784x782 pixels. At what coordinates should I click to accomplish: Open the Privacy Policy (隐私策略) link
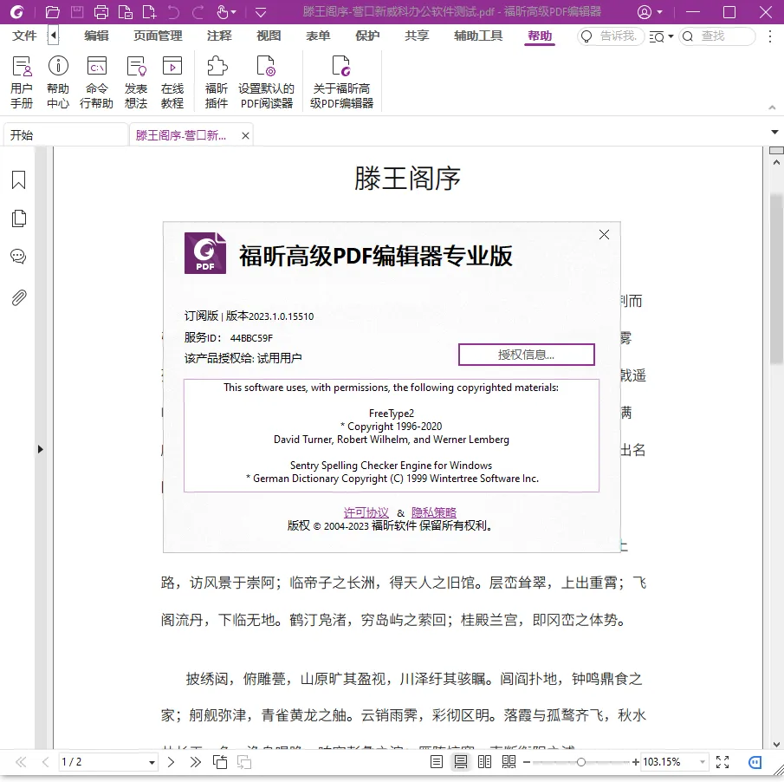tap(433, 513)
